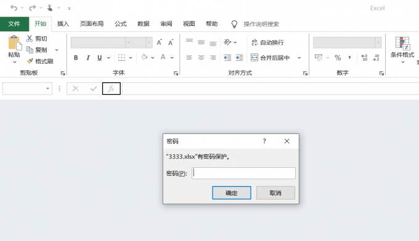
Task: Expand the font color dropdown arrow
Action: pos(172,58)
